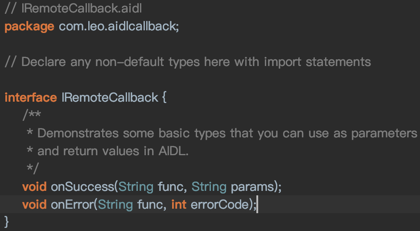This screenshot has height=231, width=420.
Task: Click the opening brace after IRemoteCallback
Action: [164, 97]
